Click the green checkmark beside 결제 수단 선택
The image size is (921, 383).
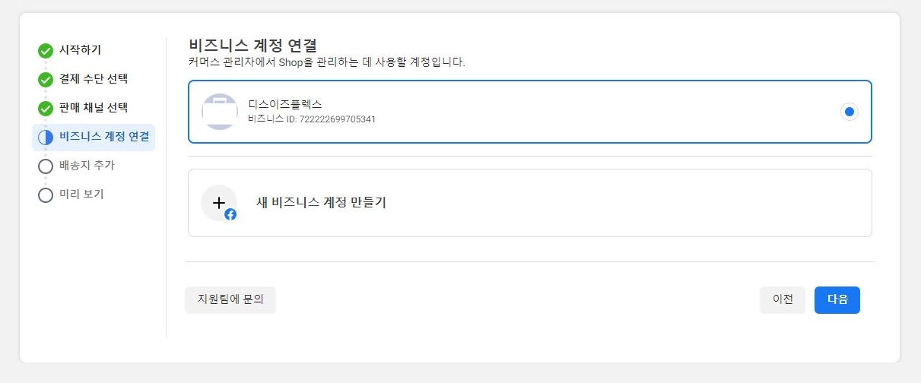click(46, 79)
